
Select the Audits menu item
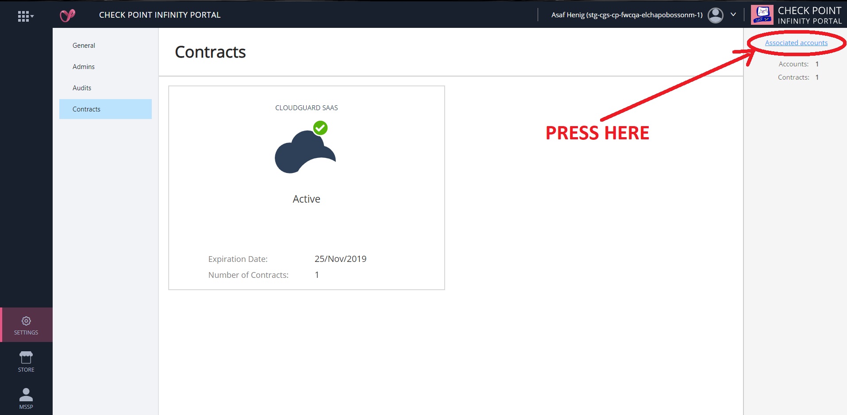(x=82, y=88)
